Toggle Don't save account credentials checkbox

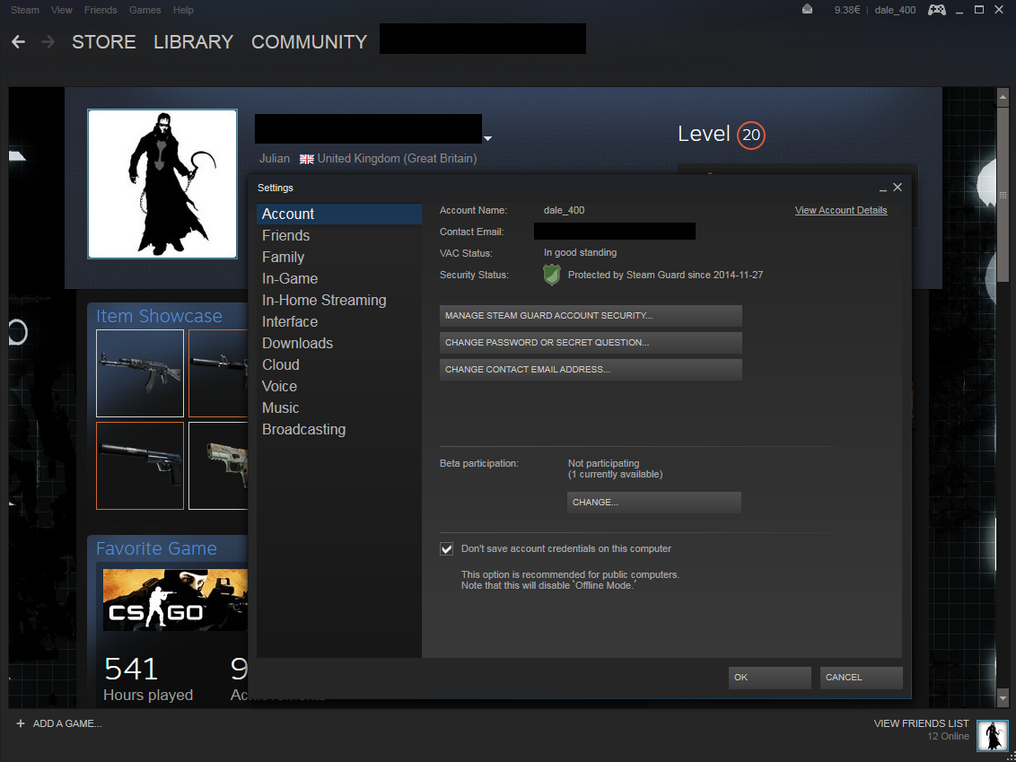[446, 548]
